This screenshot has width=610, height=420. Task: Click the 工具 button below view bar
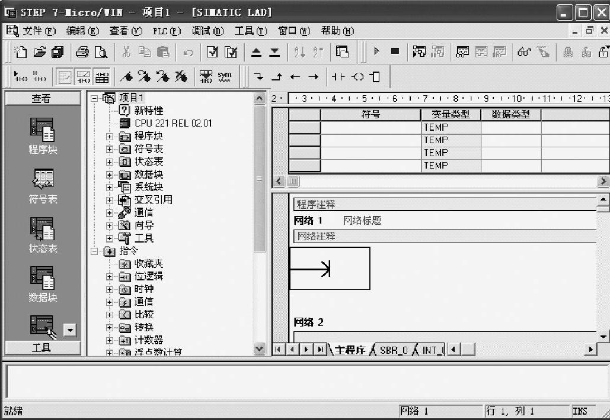tap(42, 348)
